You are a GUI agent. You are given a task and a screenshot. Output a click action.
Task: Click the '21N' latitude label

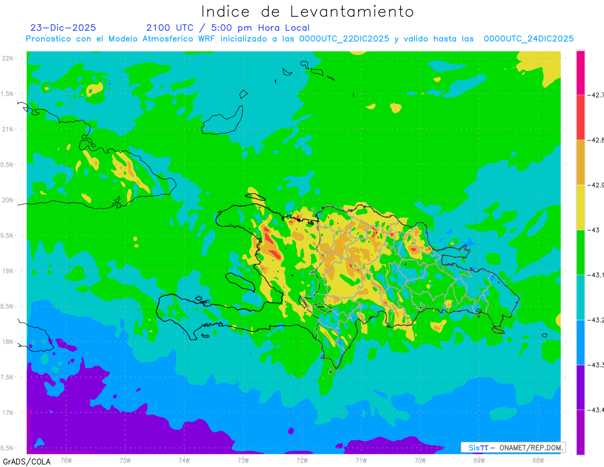pyautogui.click(x=9, y=129)
